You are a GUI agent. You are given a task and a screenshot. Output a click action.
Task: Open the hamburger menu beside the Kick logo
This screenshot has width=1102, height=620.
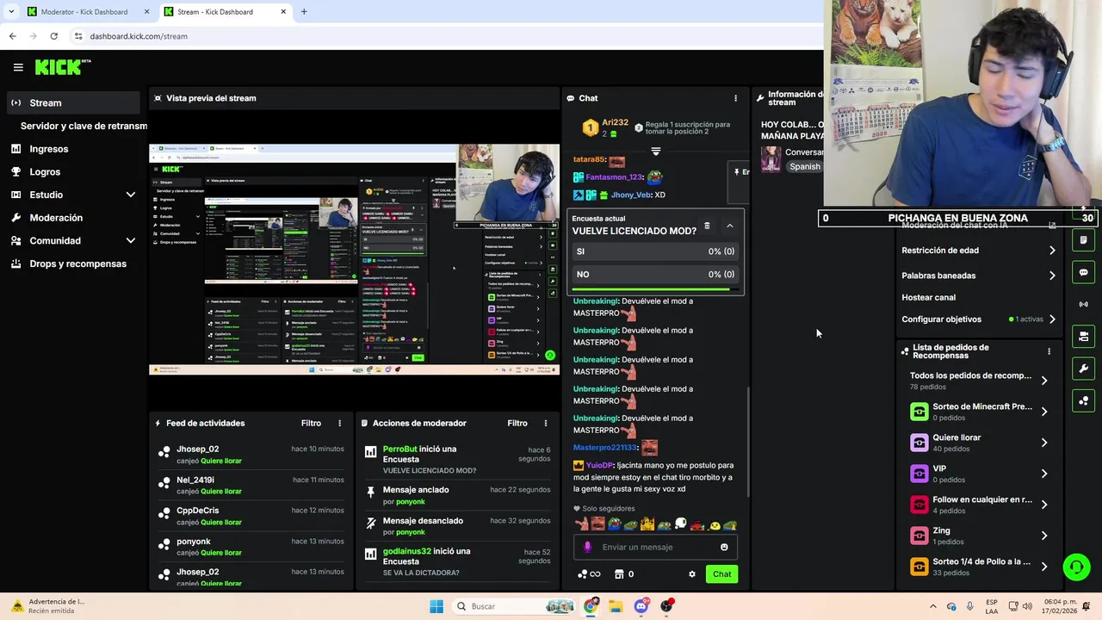18,67
